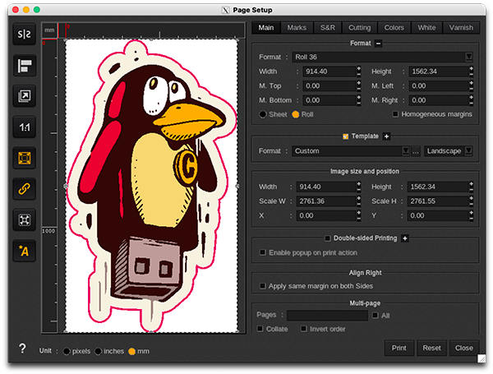
Task: Click the align-left bars icon
Action: click(x=25, y=66)
